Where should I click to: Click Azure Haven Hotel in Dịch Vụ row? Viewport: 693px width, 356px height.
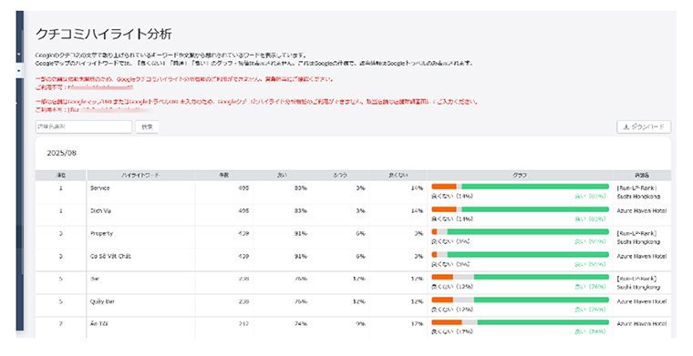tap(642, 211)
